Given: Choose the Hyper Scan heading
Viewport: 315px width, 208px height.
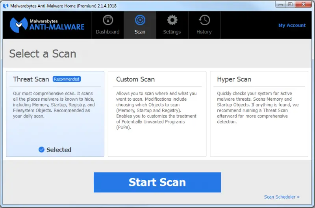Looking at the screenshot, I should tap(234, 79).
